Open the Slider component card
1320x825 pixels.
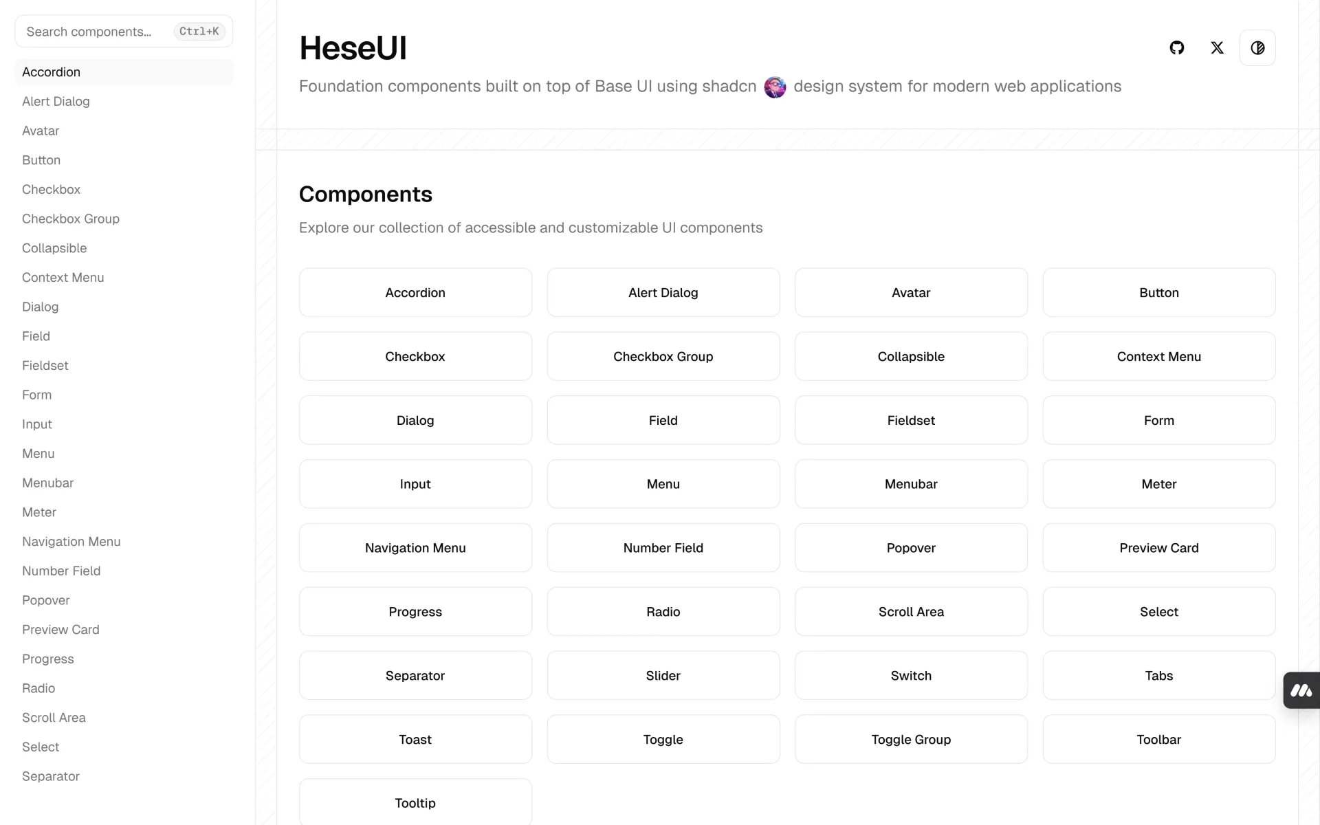click(663, 676)
